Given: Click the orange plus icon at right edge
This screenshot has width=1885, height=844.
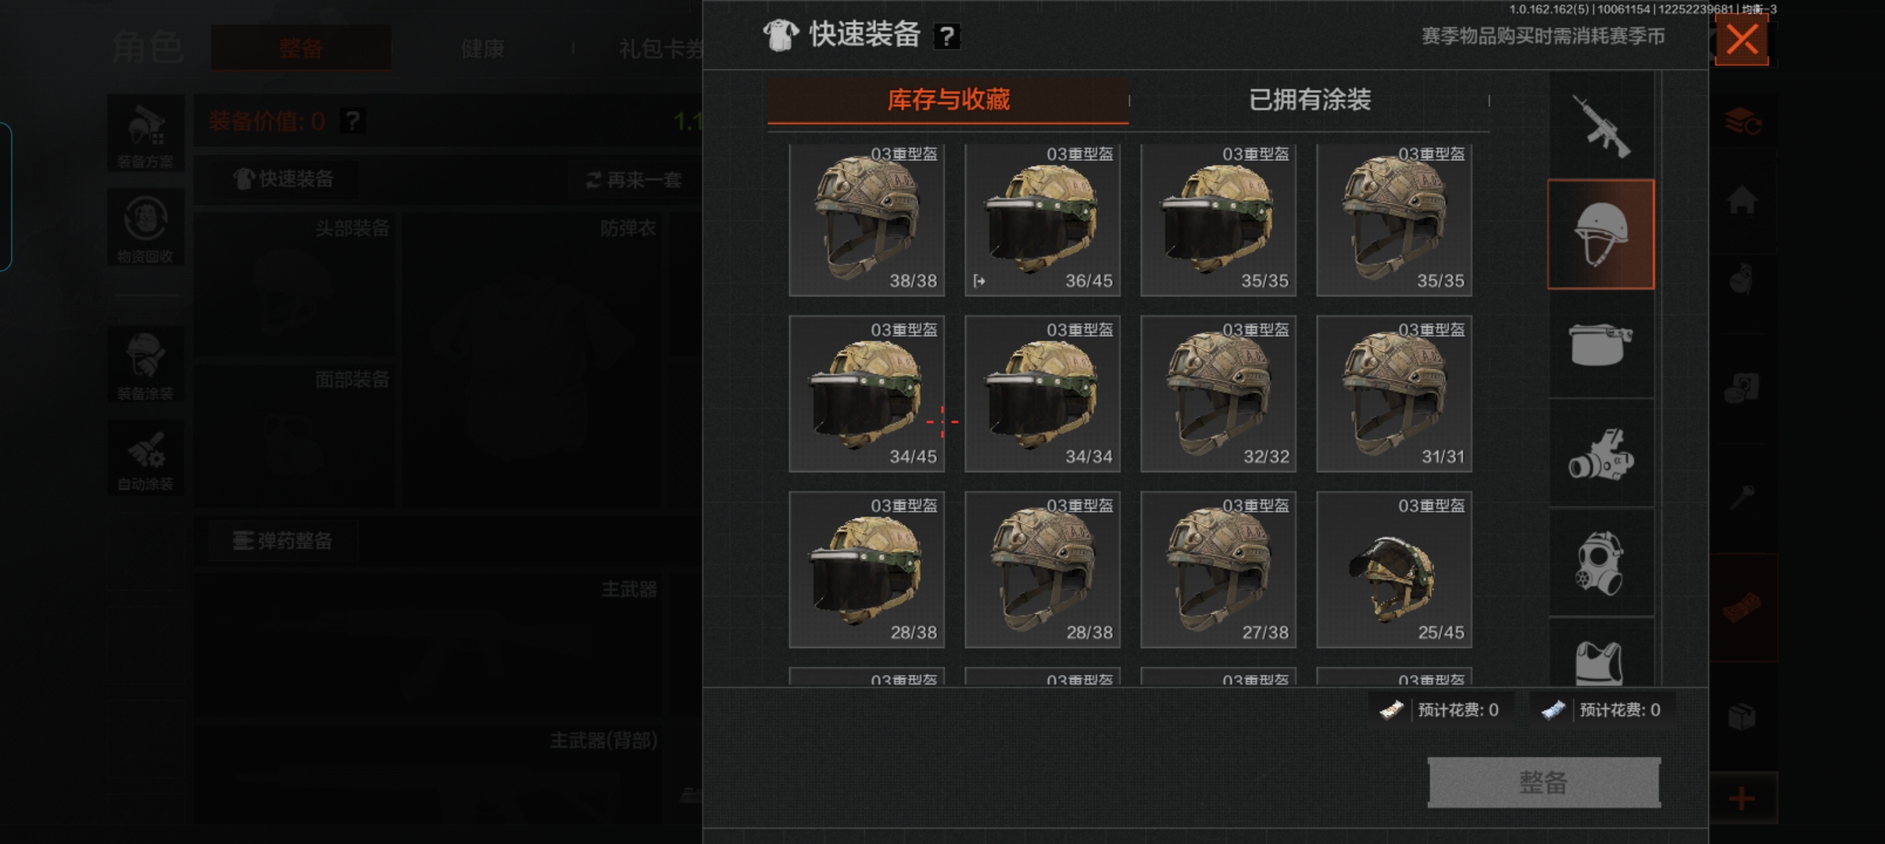Looking at the screenshot, I should pyautogui.click(x=1741, y=799).
